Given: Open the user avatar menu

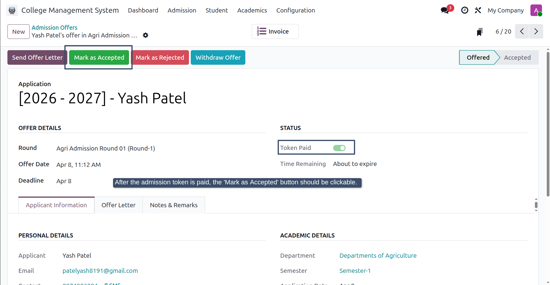Looking at the screenshot, I should point(536,10).
